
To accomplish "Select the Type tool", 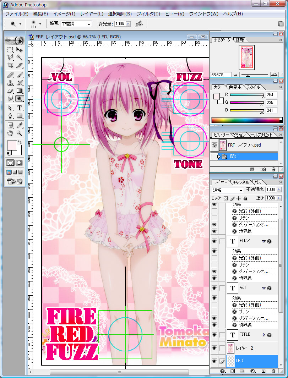I will click(x=19, y=108).
